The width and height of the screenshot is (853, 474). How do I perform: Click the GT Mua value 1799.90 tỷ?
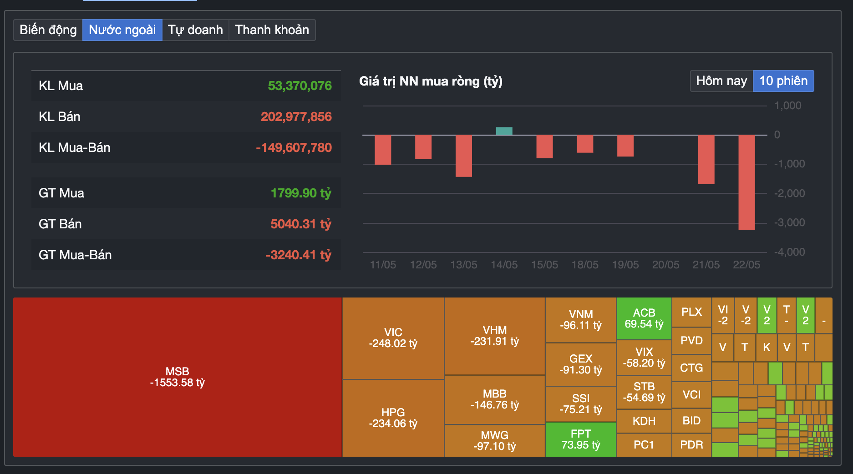(301, 193)
